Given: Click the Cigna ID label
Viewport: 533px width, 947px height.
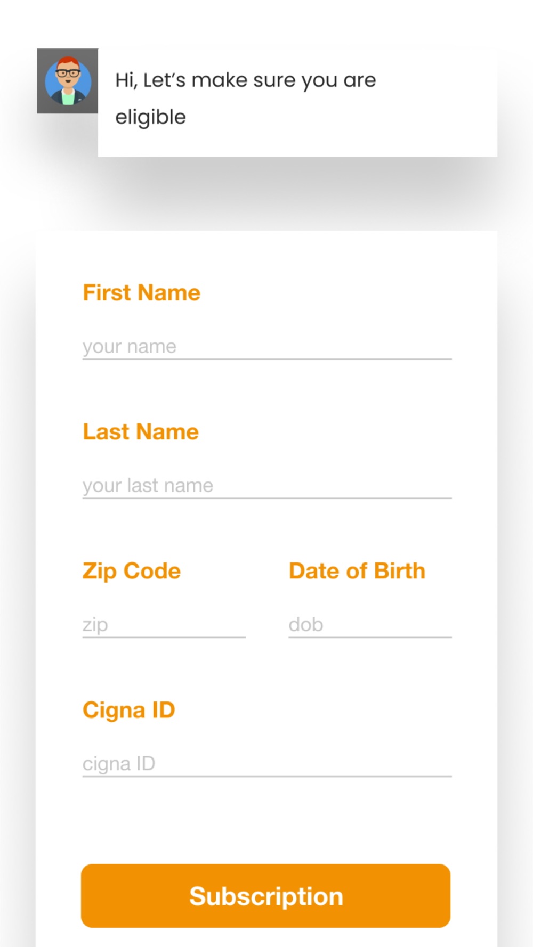Looking at the screenshot, I should [129, 710].
